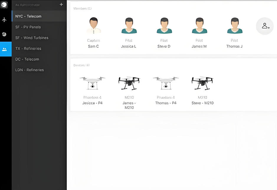Viewport: 277px width, 190px height.
Task: Go to TX - Refineries team
Action: (x=28, y=48)
